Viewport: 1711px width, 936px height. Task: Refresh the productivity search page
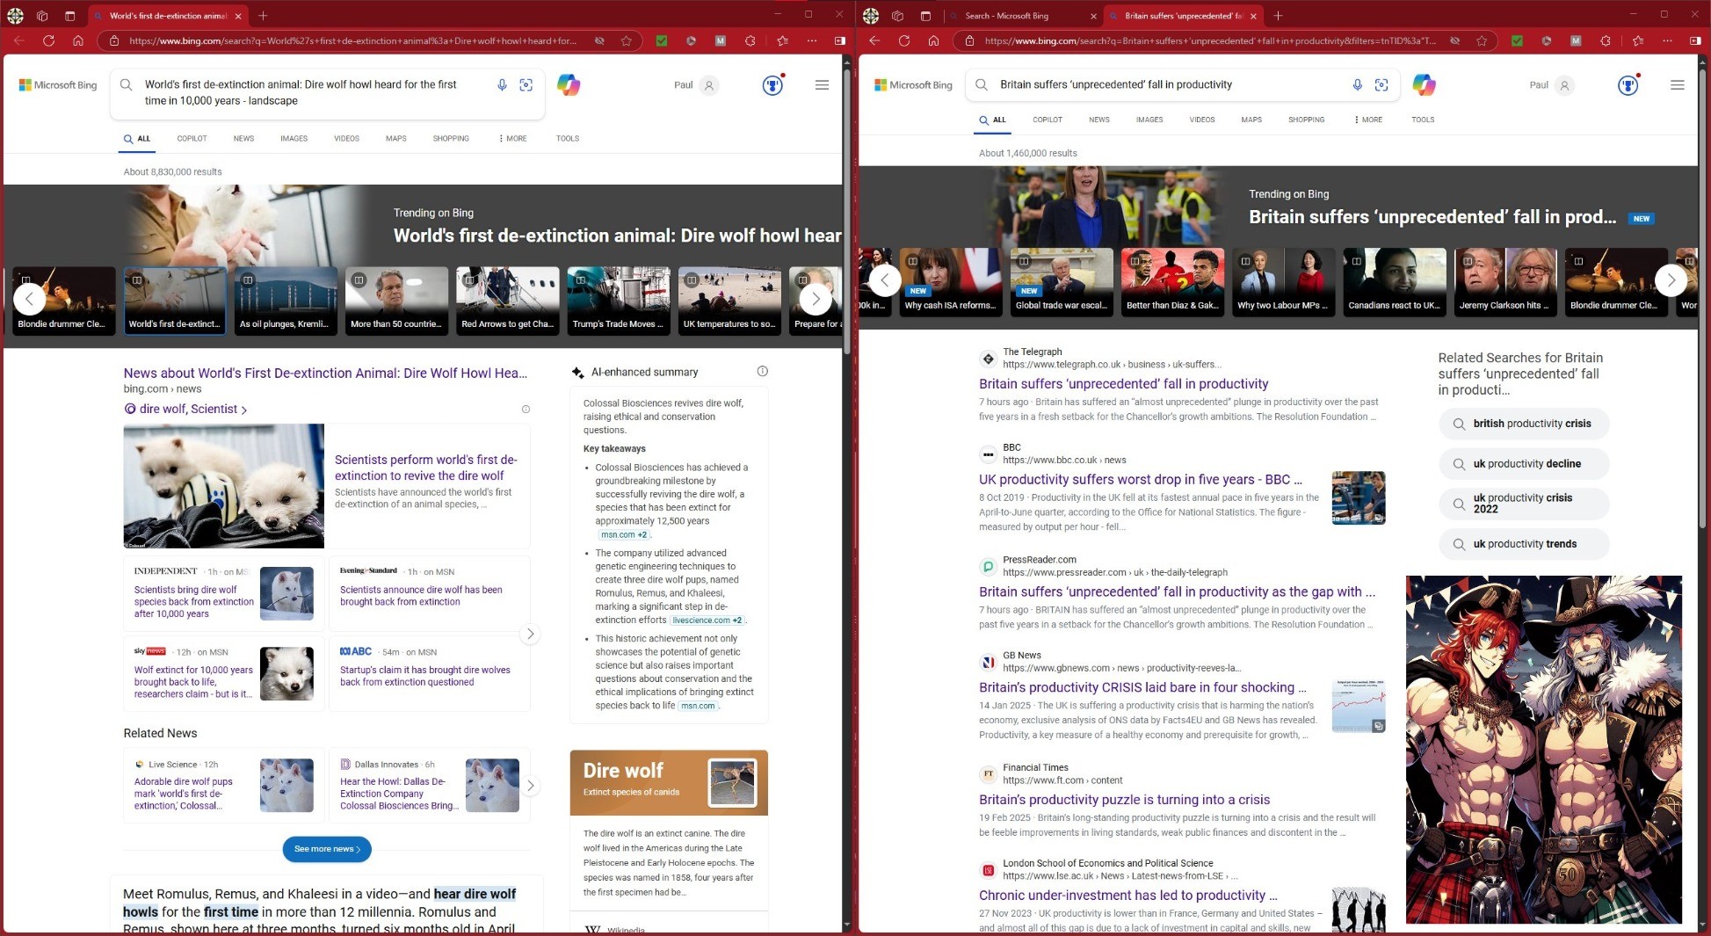point(904,40)
